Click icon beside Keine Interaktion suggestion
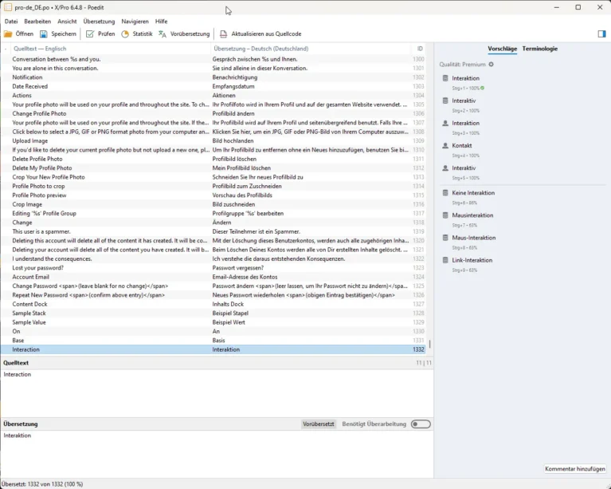This screenshot has width=611, height=489. tap(445, 193)
